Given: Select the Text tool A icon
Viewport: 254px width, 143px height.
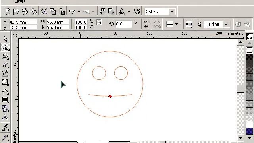Looking at the screenshot, I should pos(5,117).
